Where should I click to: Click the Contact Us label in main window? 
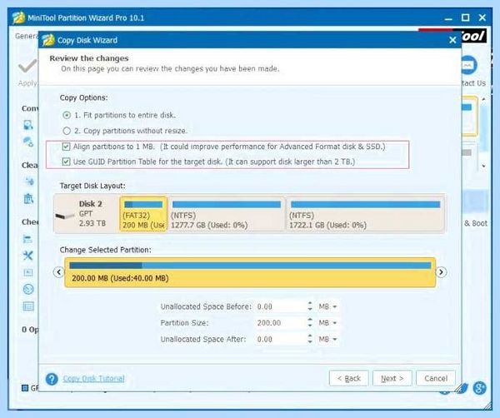473,83
